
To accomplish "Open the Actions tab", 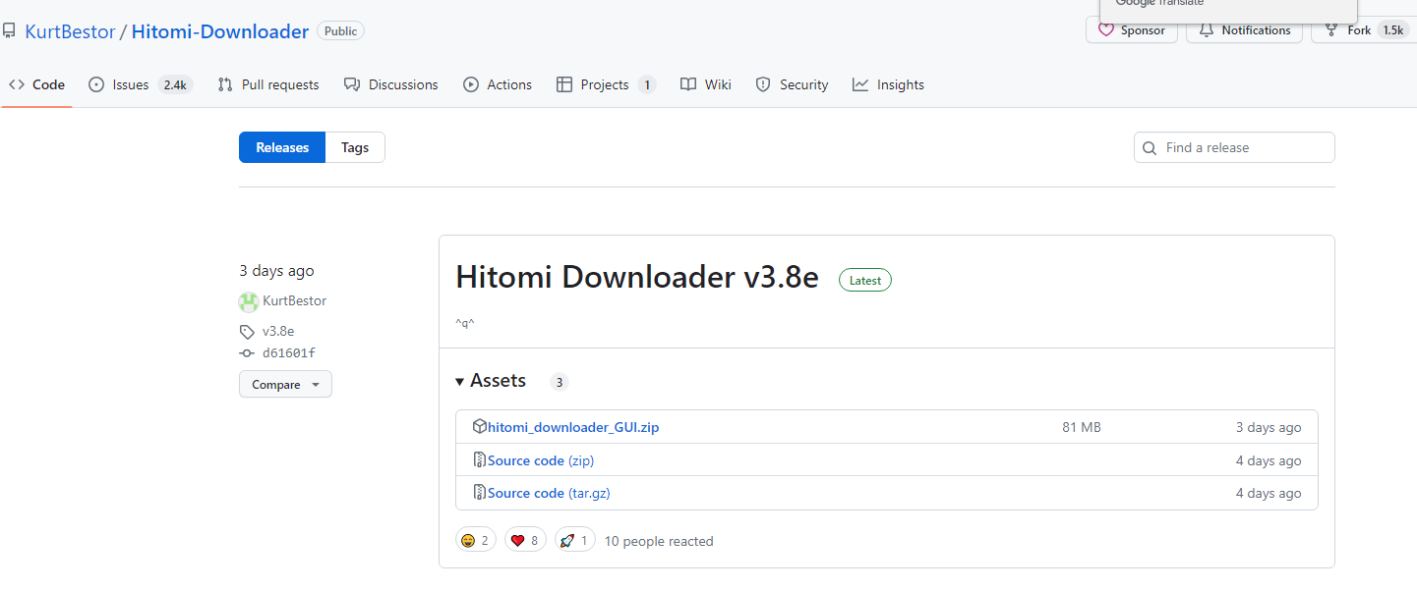I will pyautogui.click(x=498, y=84).
